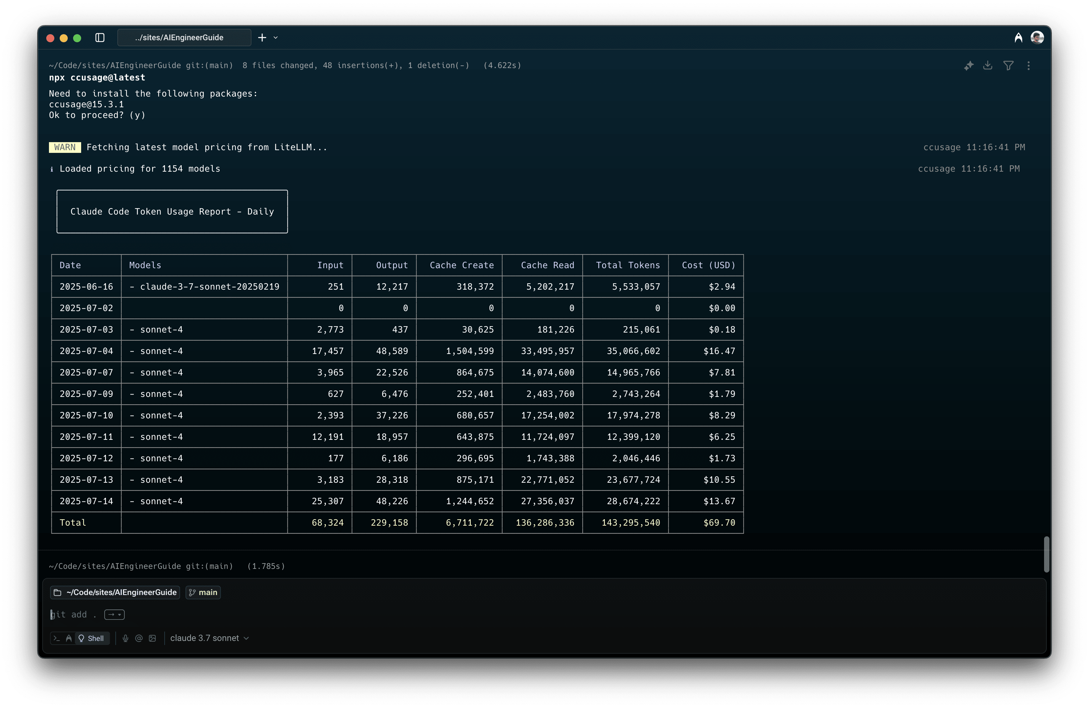Click the save block download icon
Screen dimensions: 1089x708
[x=988, y=65]
